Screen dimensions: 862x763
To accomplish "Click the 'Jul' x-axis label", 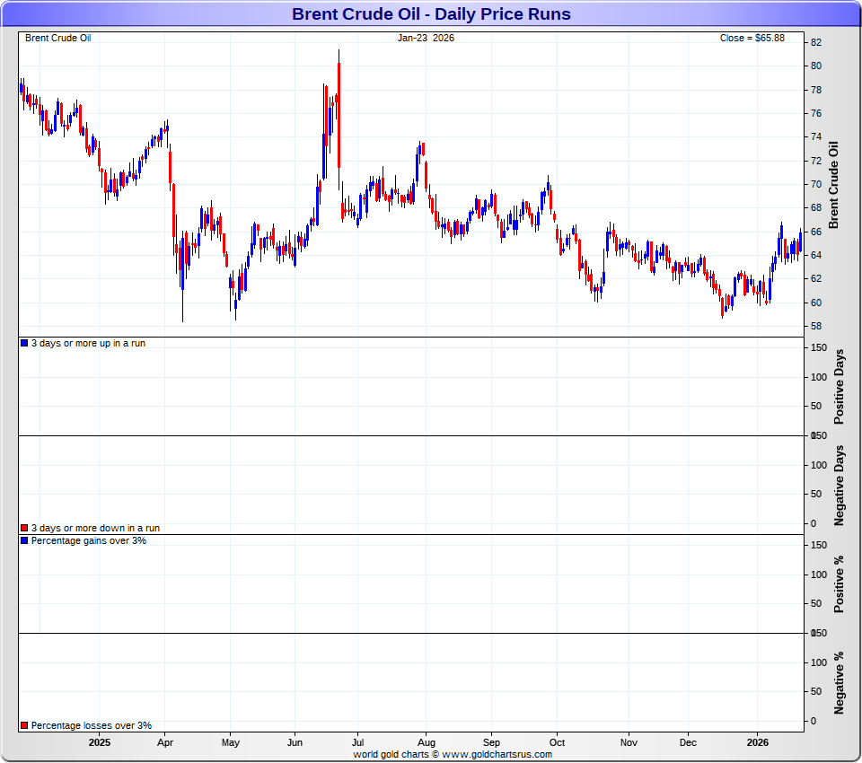I will click(x=357, y=742).
